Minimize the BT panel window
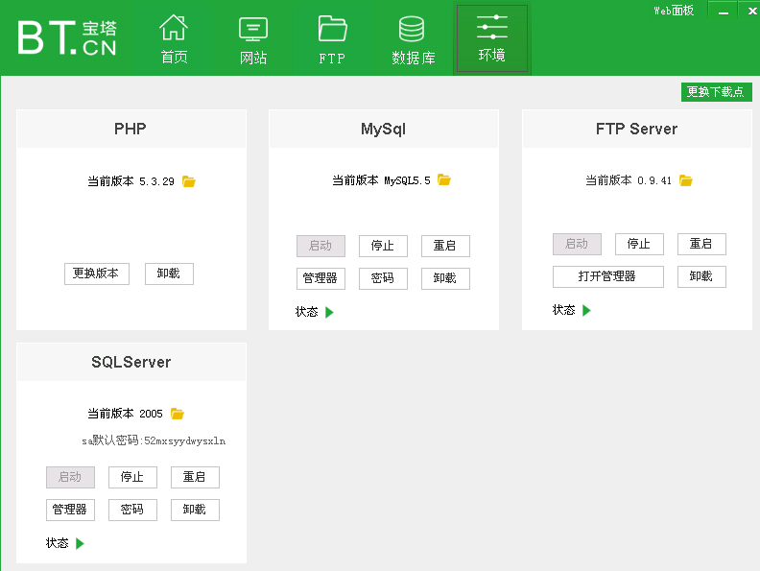 coord(724,11)
